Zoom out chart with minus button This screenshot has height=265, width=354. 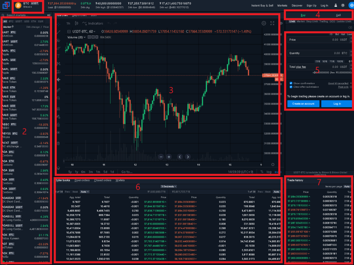161,157
